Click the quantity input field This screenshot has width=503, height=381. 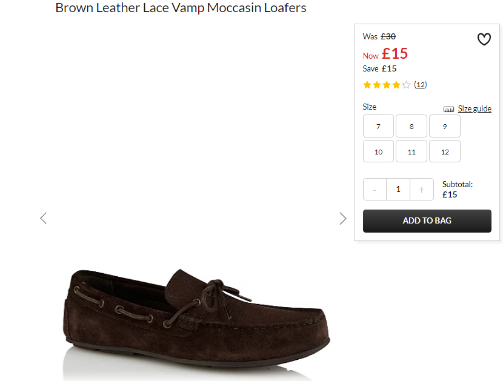398,190
